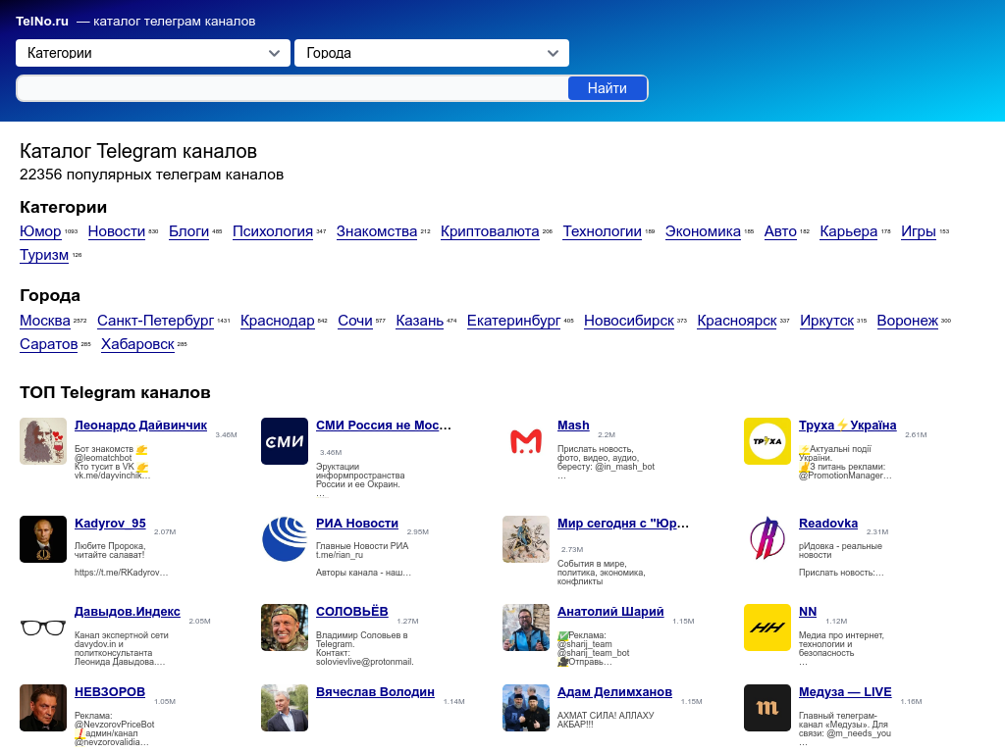Open the Вячеслав Володин title link

376,692
